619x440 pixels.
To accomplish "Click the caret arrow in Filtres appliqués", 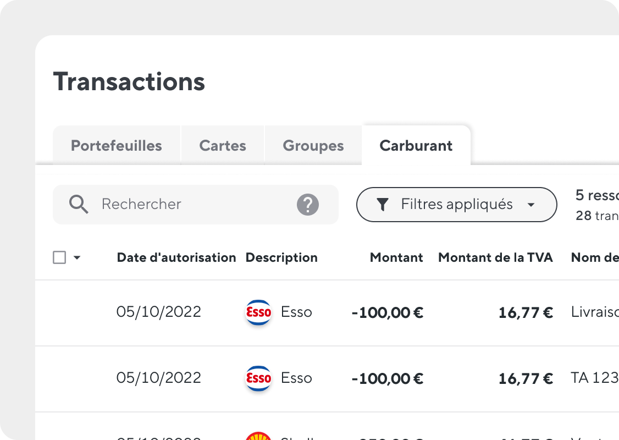I will 531,205.
